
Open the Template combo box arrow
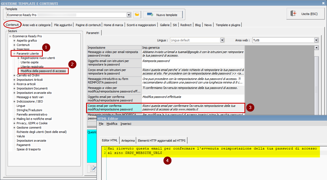[x=129, y=15]
